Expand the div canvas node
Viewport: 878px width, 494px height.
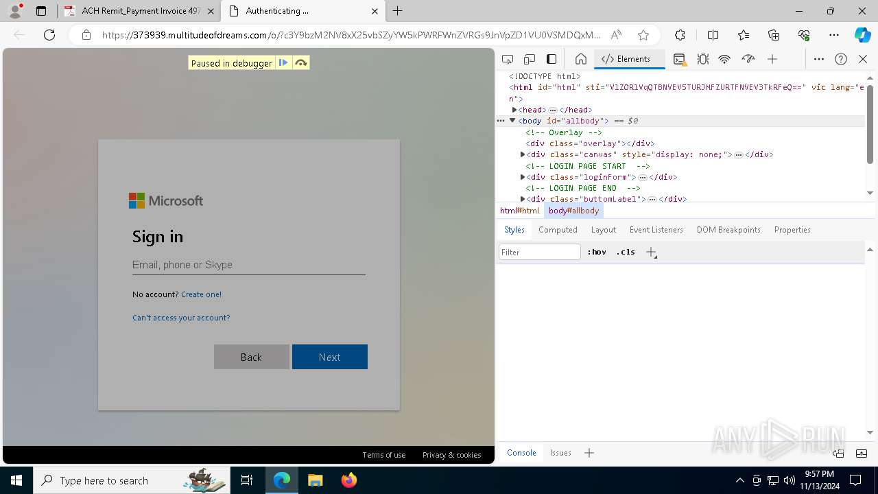(523, 154)
